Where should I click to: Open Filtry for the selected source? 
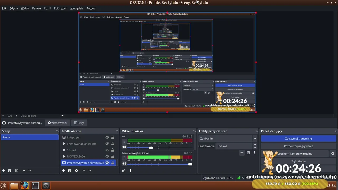[x=79, y=123]
